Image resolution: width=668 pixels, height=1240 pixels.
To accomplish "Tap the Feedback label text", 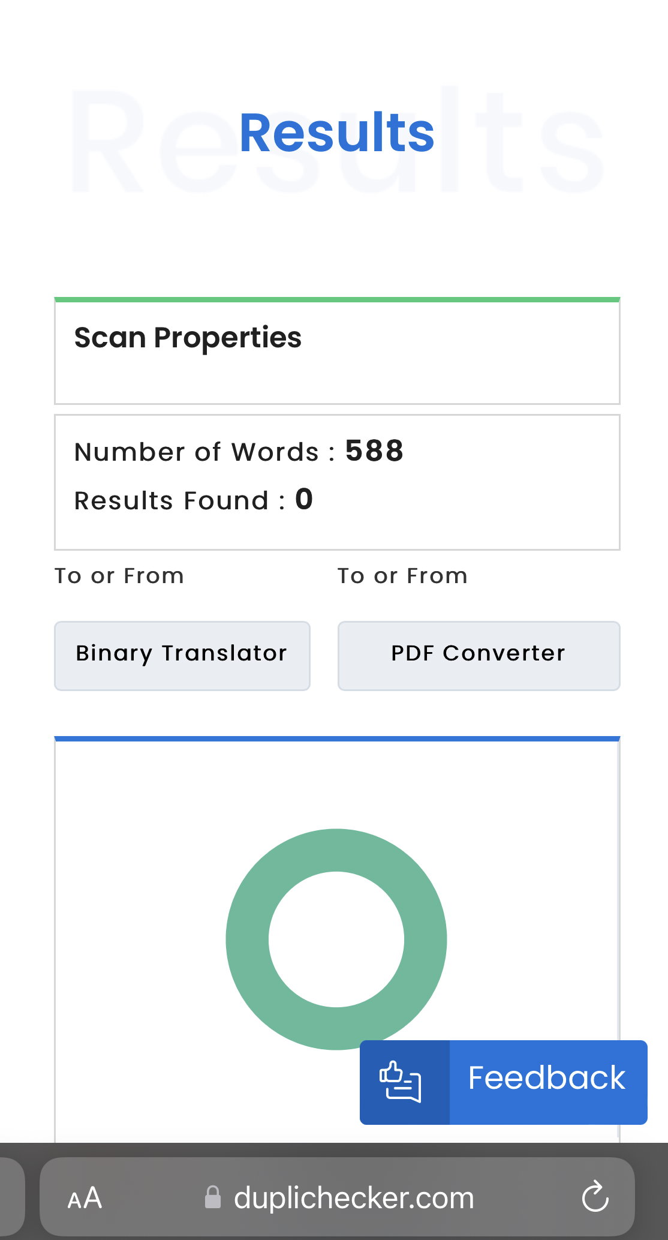I will point(547,1077).
